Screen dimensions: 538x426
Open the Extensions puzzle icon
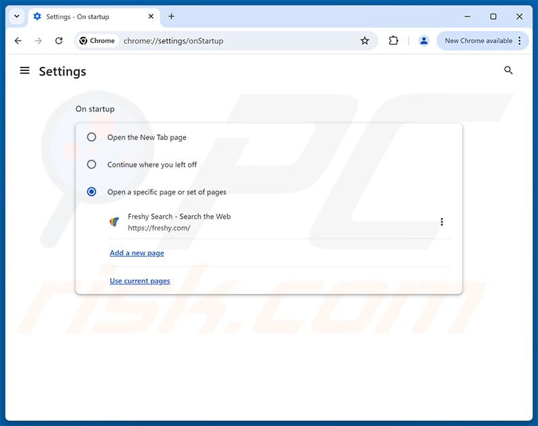point(393,40)
